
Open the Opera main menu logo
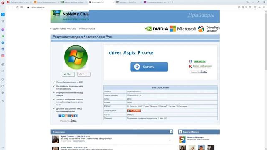[x=3, y=2]
